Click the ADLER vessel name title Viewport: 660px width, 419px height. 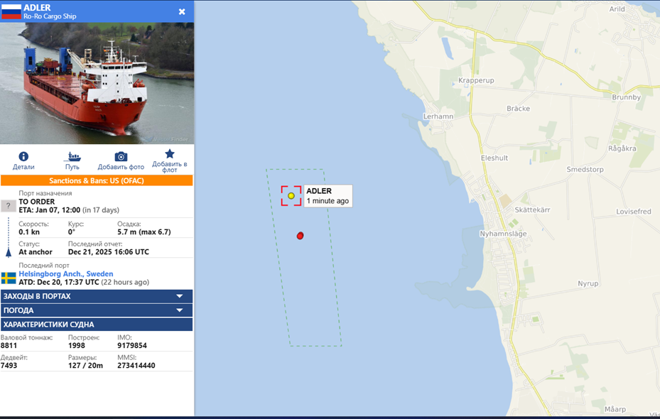(37, 8)
